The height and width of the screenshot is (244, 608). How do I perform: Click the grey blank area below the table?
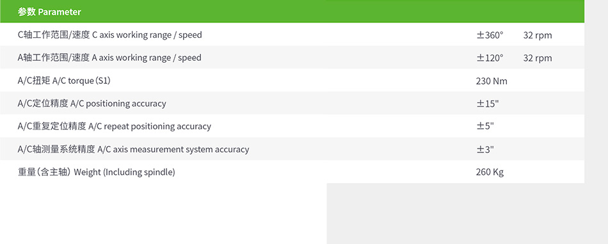tap(467, 213)
